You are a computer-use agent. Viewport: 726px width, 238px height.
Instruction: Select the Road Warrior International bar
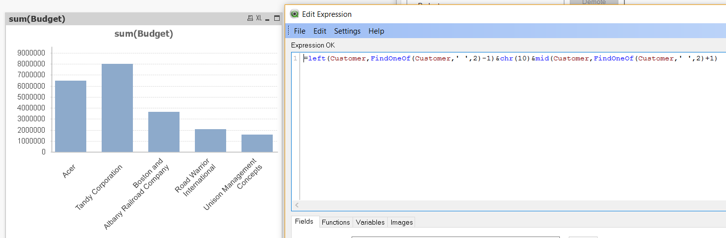click(x=210, y=141)
